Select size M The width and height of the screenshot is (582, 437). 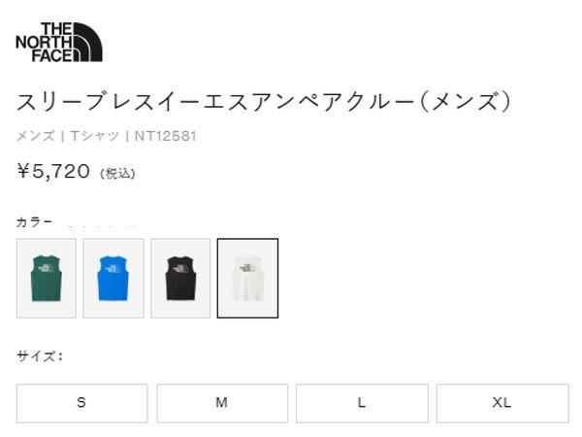[x=222, y=403]
